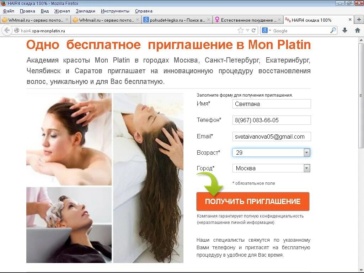
Task: Open the Справка menu
Action: point(144,11)
